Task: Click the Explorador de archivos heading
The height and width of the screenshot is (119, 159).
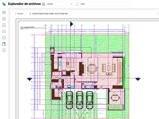Action: click(25, 4)
